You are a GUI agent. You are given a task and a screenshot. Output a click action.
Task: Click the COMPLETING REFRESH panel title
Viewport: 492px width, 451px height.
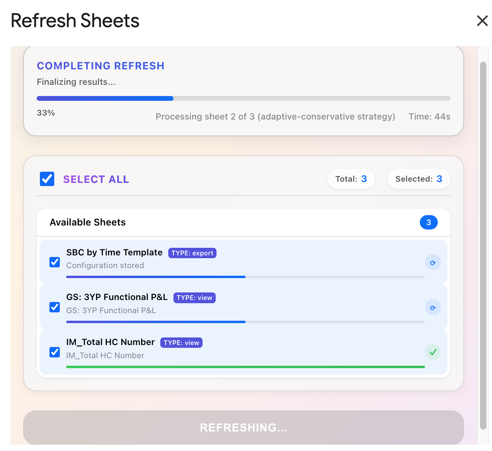(100, 66)
